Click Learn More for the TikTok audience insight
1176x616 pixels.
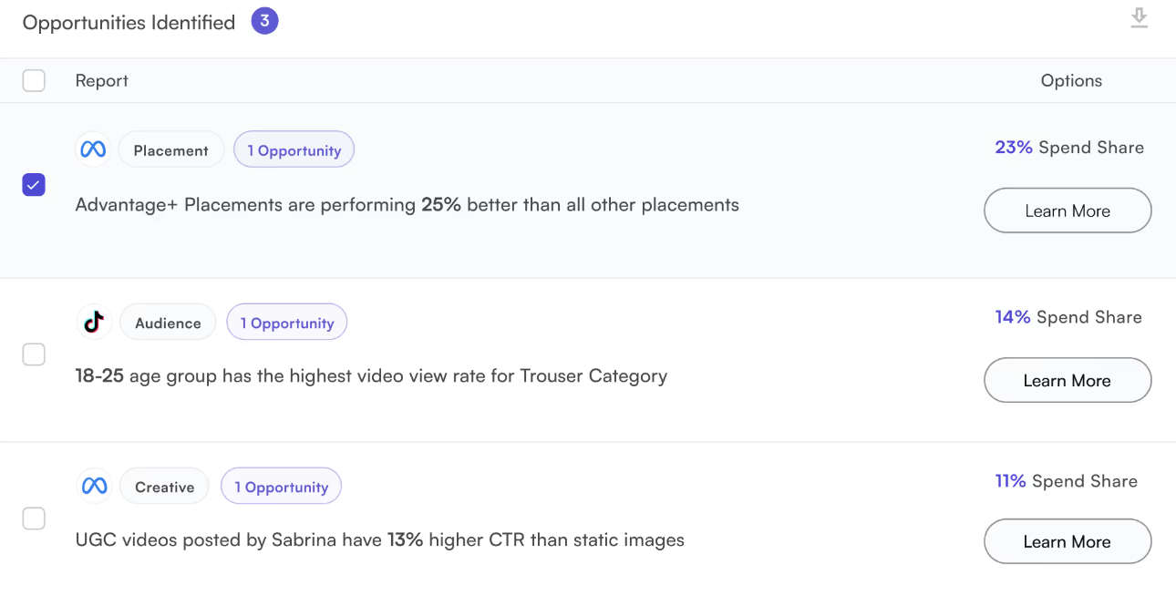[1068, 381]
